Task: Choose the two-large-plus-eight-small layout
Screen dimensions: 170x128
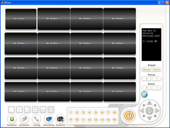Action: pyautogui.click(x=43, y=110)
